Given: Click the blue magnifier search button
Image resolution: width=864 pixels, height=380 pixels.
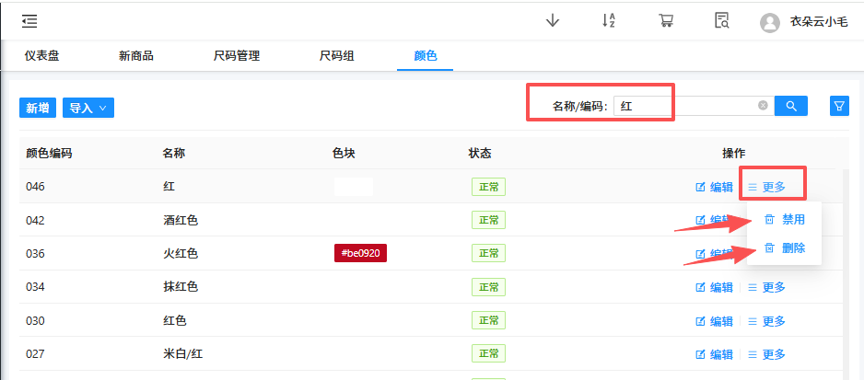Looking at the screenshot, I should click(790, 106).
